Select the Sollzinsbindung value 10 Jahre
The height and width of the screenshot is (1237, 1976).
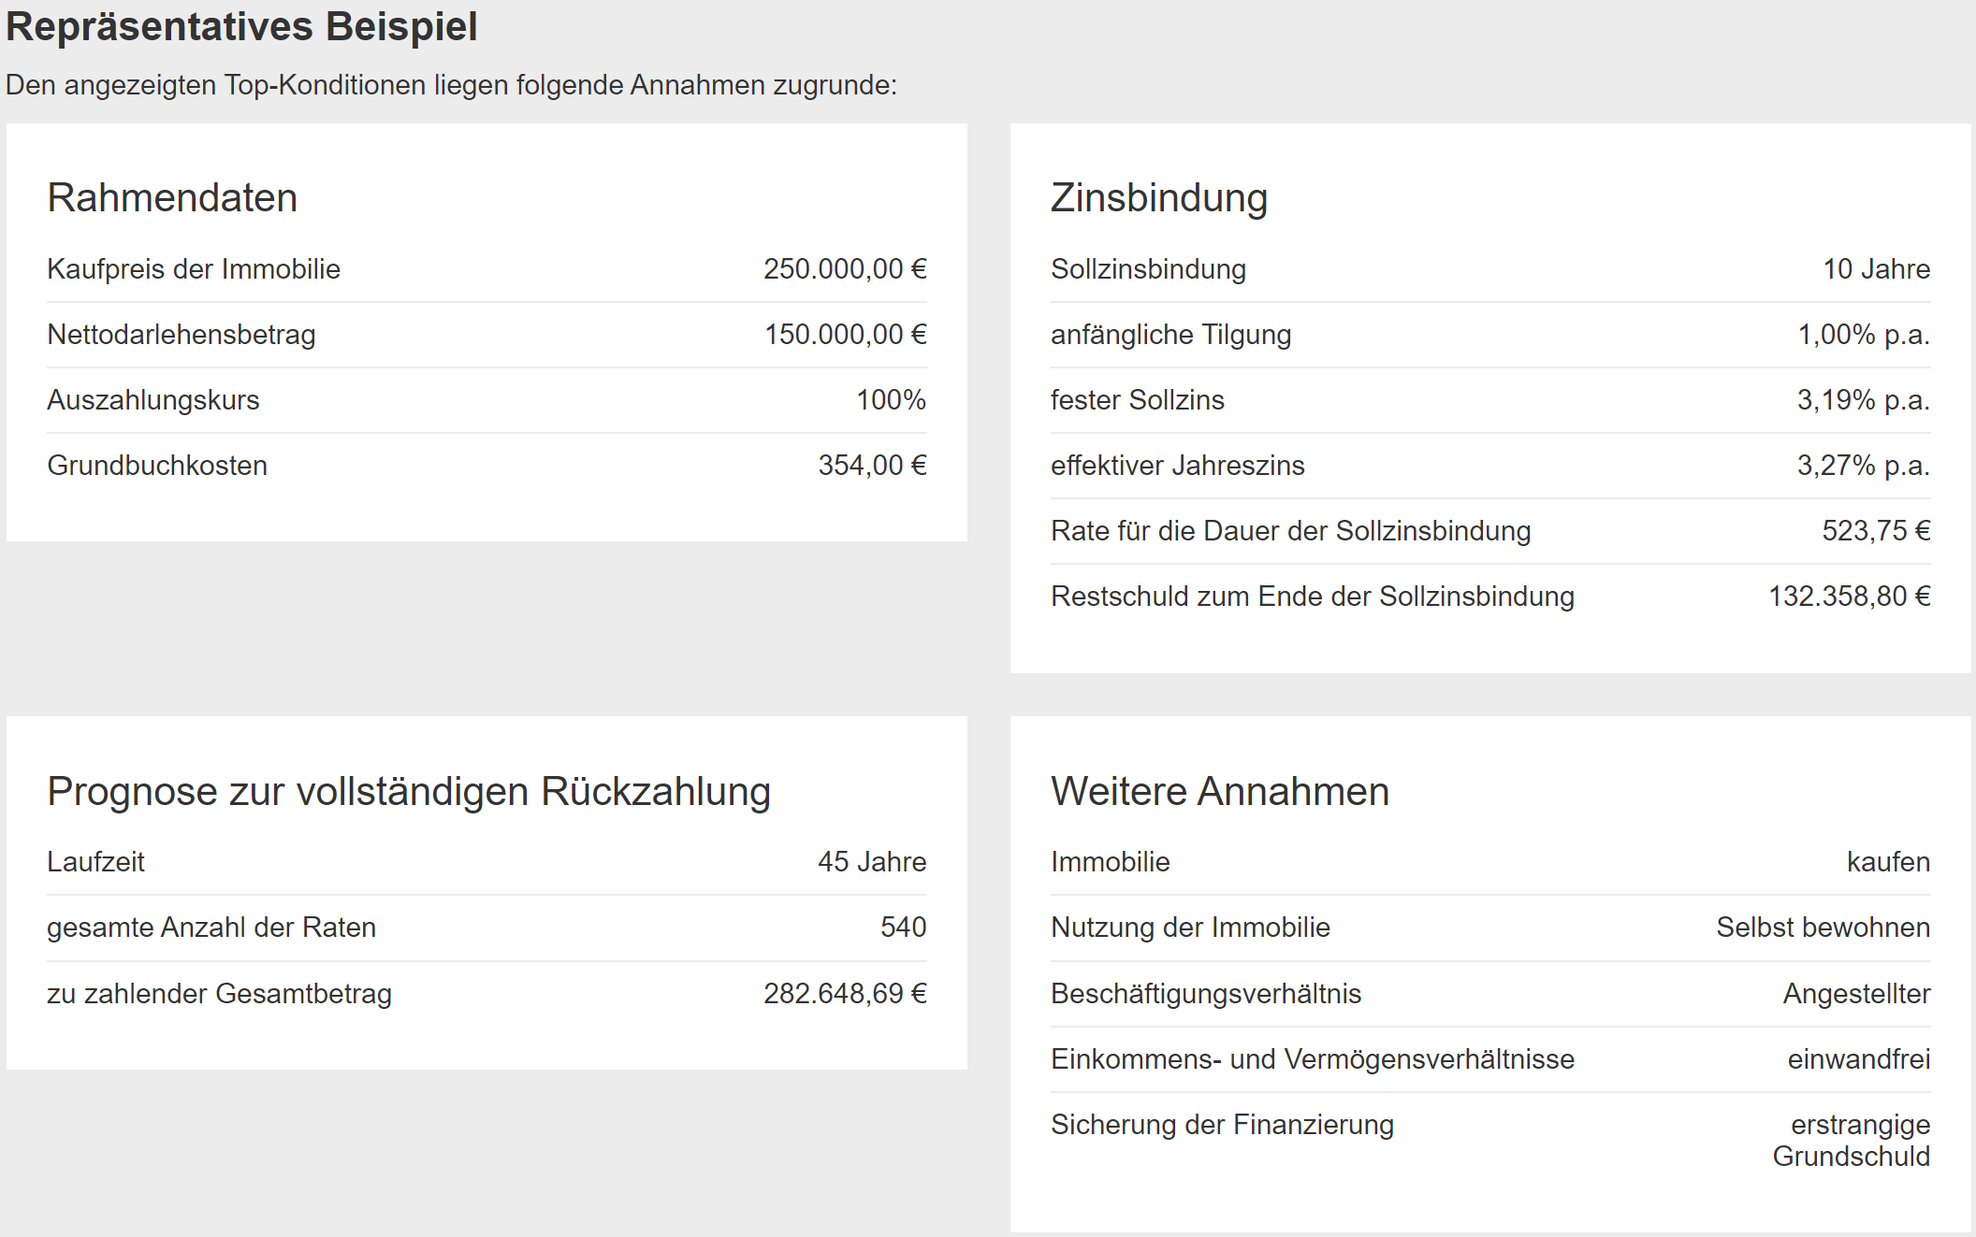tap(1876, 269)
